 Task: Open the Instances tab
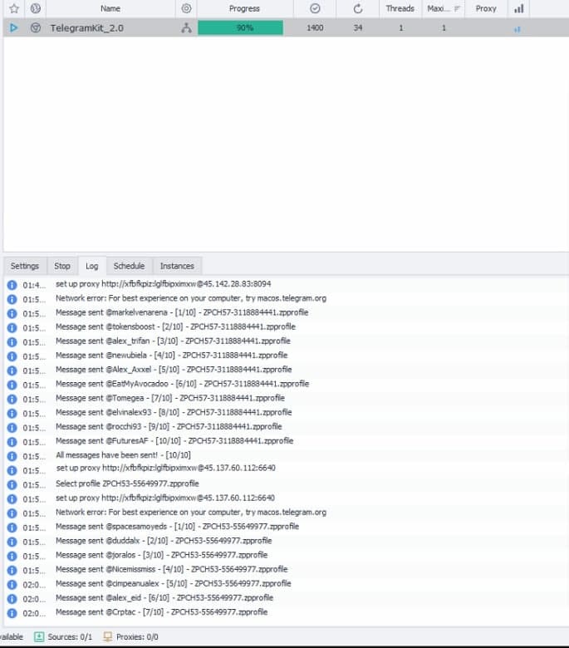pyautogui.click(x=177, y=266)
